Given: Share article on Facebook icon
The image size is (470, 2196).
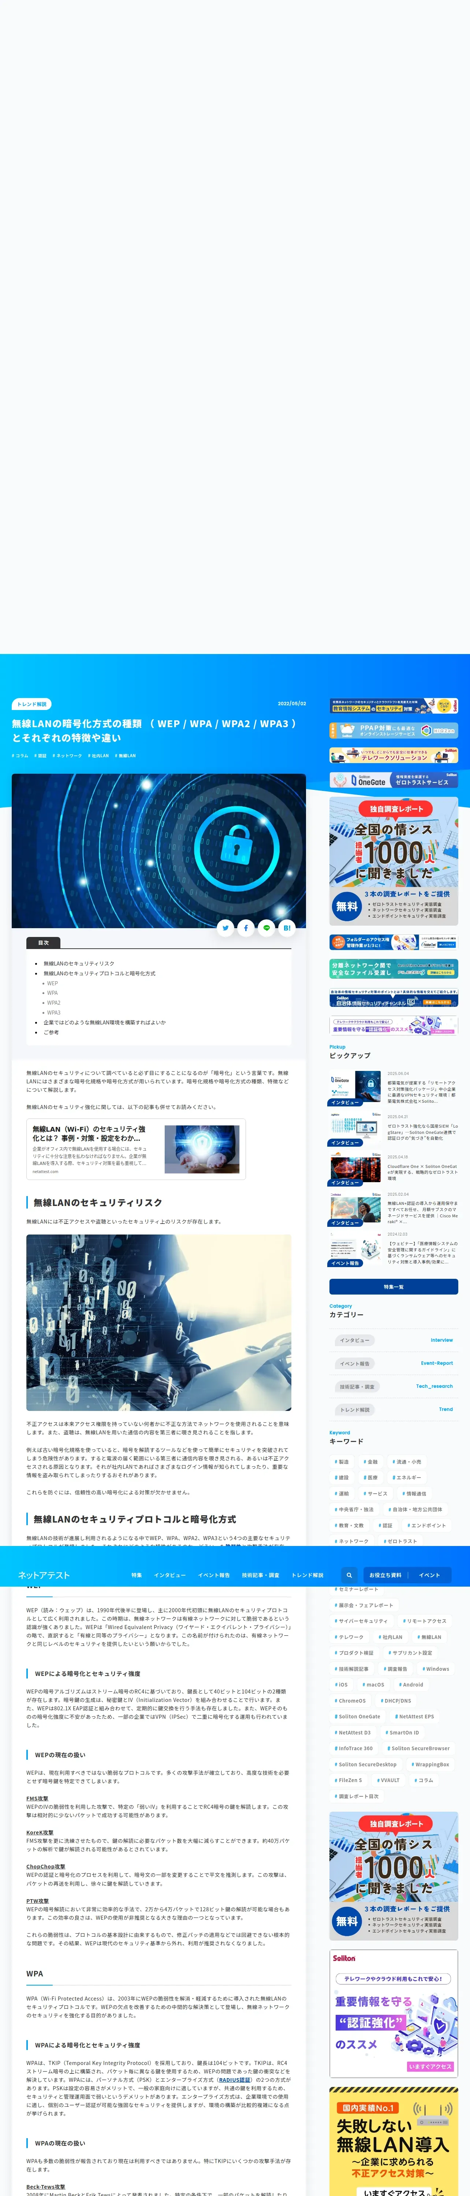Looking at the screenshot, I should point(246,927).
